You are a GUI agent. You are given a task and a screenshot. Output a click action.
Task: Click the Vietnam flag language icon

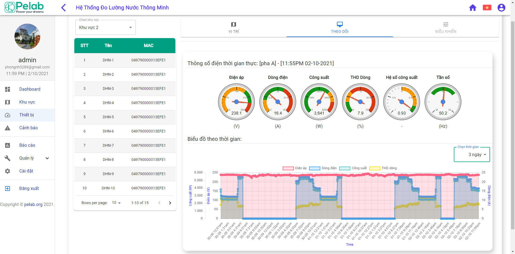click(487, 8)
